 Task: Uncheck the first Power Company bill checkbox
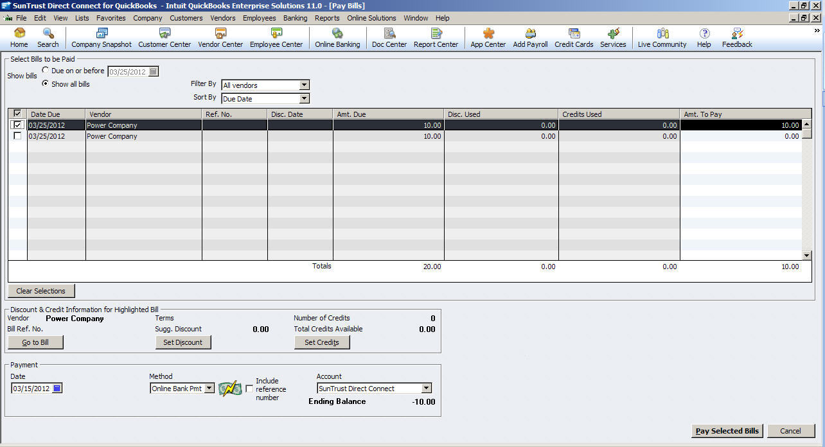click(x=17, y=125)
